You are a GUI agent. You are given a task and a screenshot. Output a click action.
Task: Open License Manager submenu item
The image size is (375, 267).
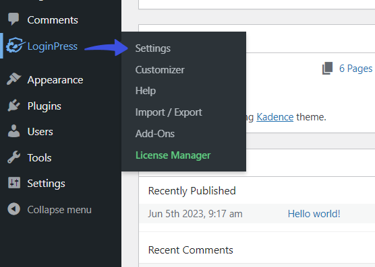point(173,155)
